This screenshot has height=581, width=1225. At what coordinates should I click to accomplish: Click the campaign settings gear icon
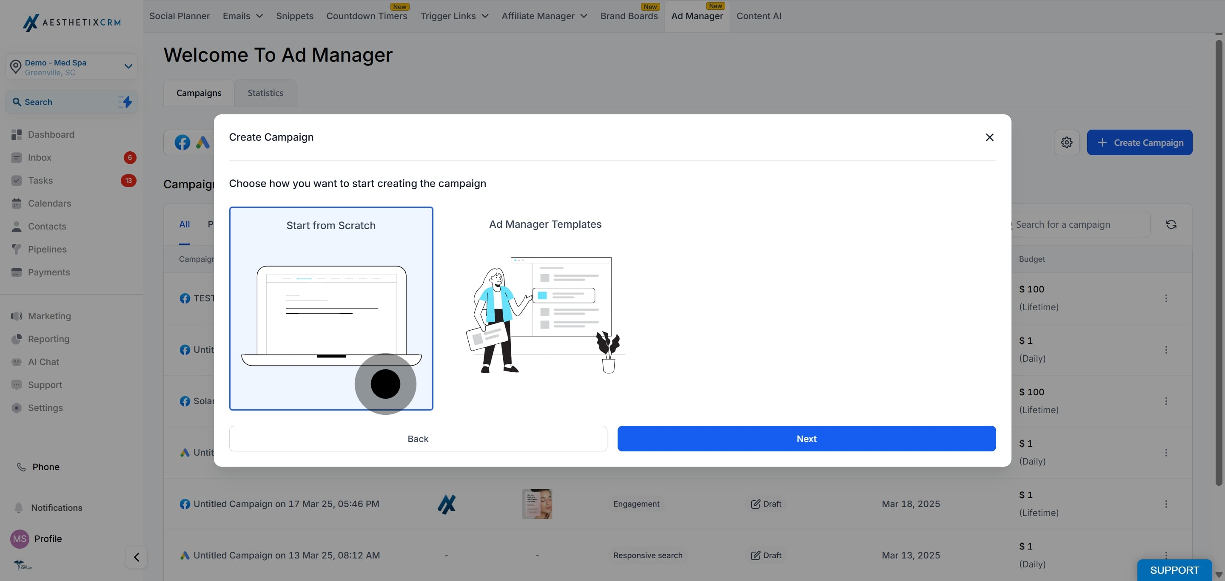1066,142
